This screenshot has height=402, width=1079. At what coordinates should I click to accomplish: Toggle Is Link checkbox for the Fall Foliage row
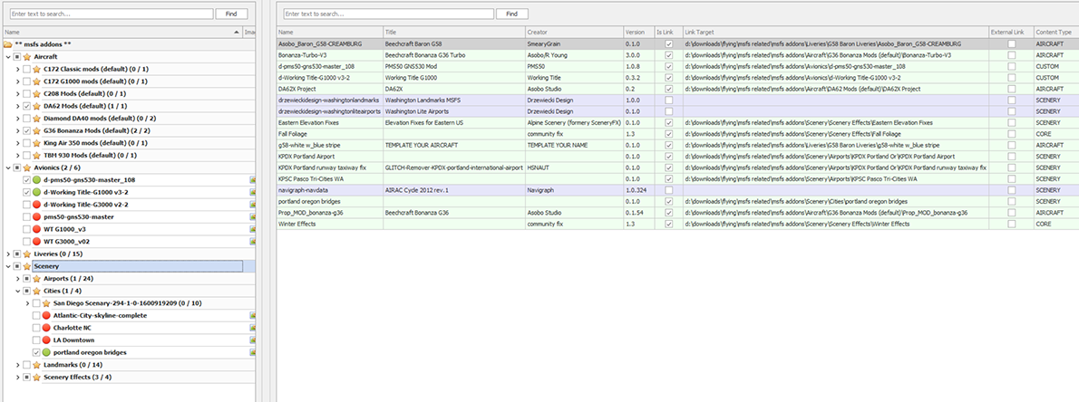tap(668, 133)
